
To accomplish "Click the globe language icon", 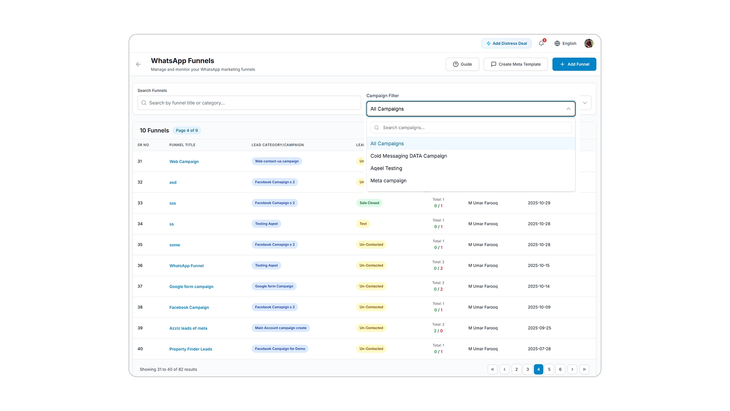I will click(557, 43).
